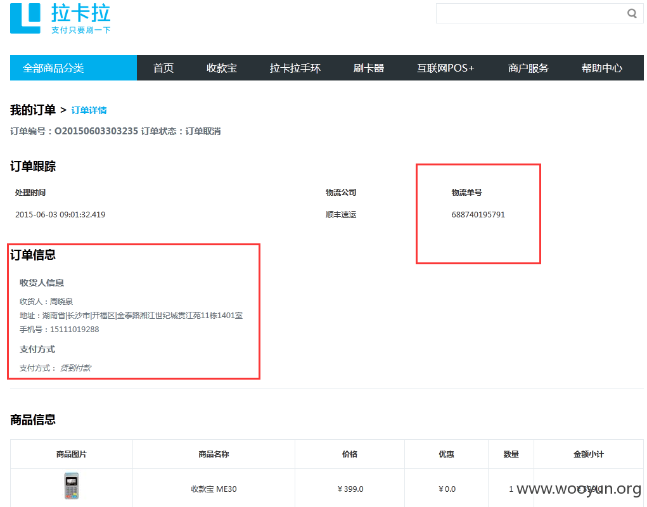Click the timestamp 2015-06-03 09:01:32.419

[x=60, y=214]
